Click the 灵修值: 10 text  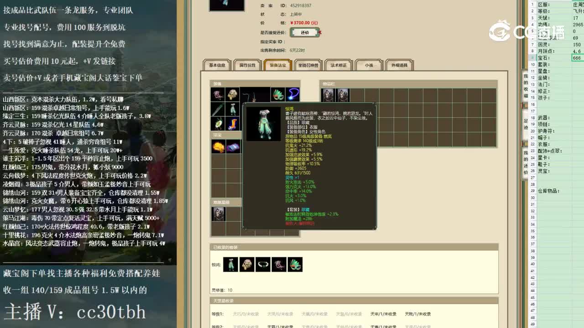pos(222,290)
